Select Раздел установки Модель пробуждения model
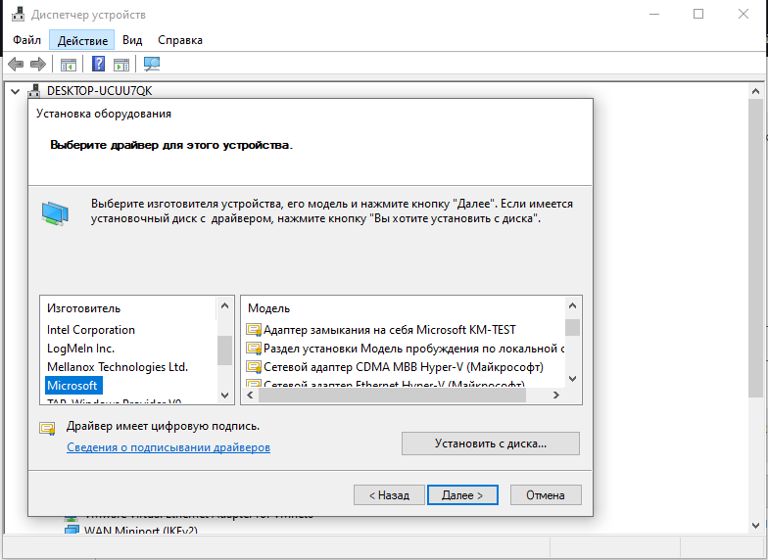Screen dimensions: 768x560 click(413, 349)
